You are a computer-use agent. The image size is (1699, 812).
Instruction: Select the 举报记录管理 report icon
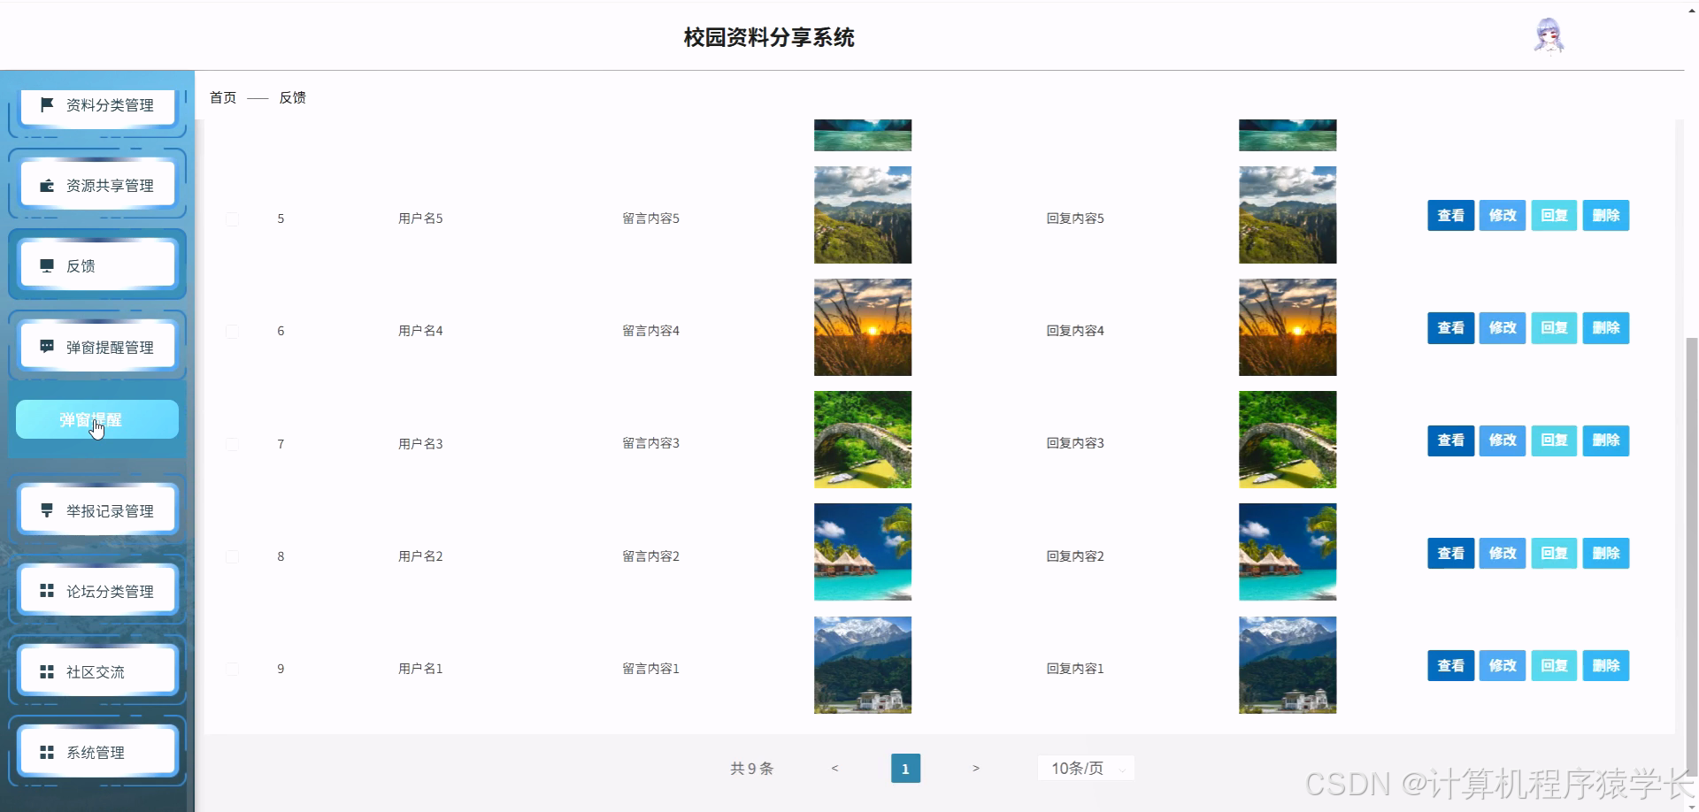tap(47, 509)
